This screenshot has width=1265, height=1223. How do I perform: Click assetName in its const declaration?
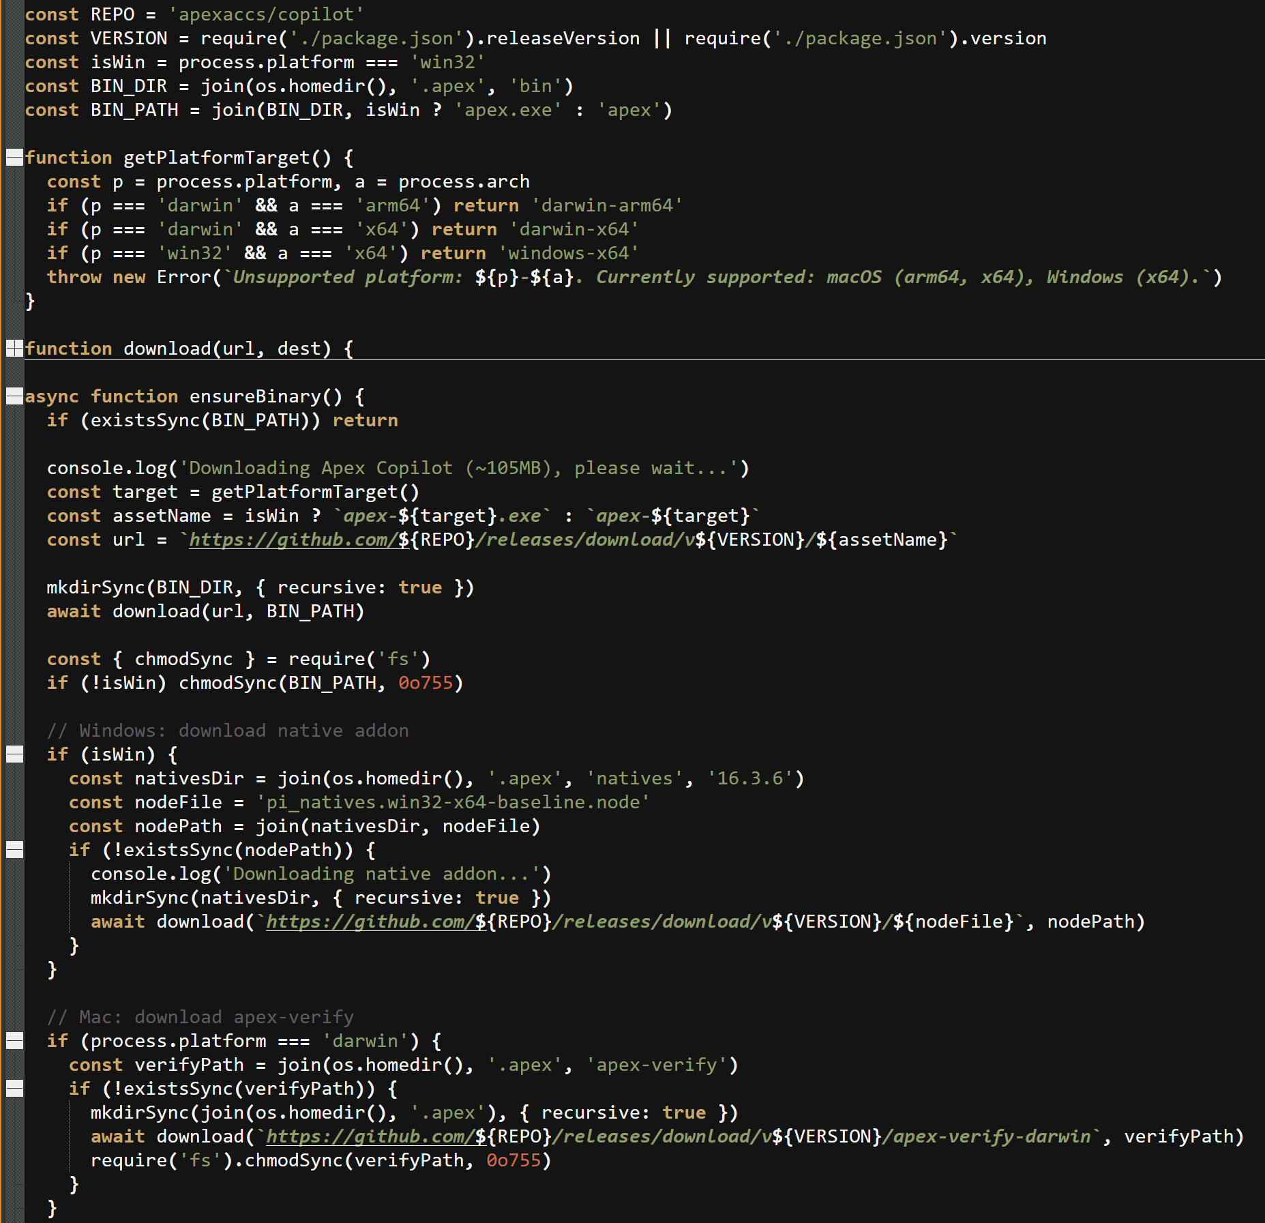pos(162,516)
